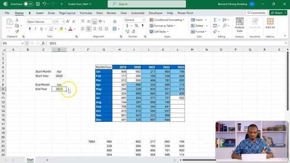Click the AutoSum sigma icon

click(x=215, y=20)
